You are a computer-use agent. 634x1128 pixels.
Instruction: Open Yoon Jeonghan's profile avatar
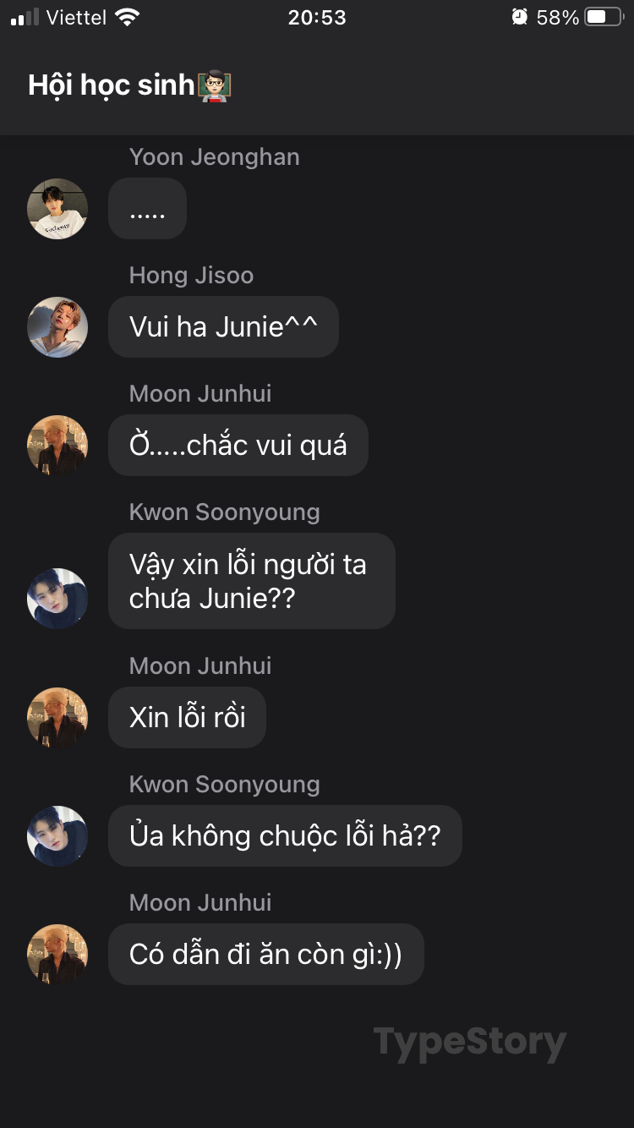(57, 209)
